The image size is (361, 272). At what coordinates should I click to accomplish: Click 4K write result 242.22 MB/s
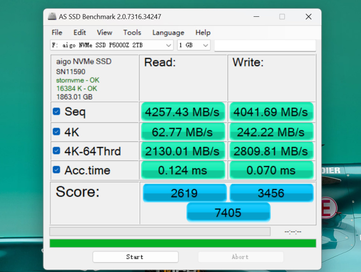click(271, 132)
